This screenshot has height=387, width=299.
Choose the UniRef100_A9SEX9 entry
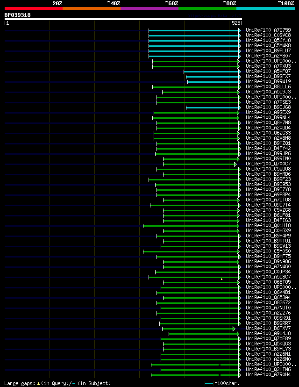[268, 112]
